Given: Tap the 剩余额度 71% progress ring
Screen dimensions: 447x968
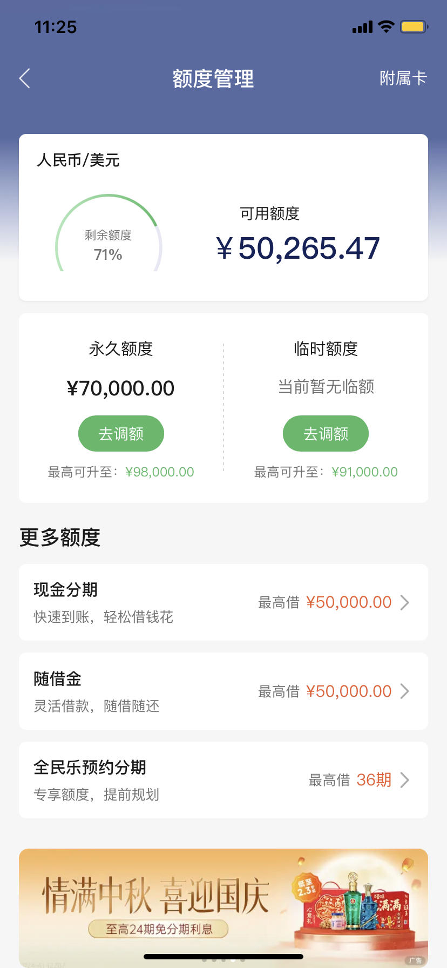Looking at the screenshot, I should coord(109,233).
